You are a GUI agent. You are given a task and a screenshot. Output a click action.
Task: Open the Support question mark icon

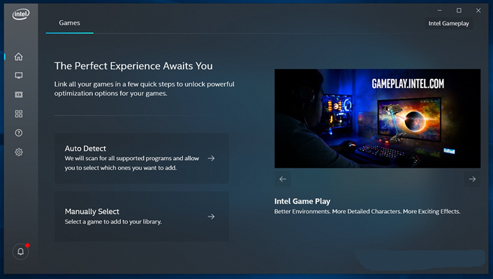pos(19,133)
